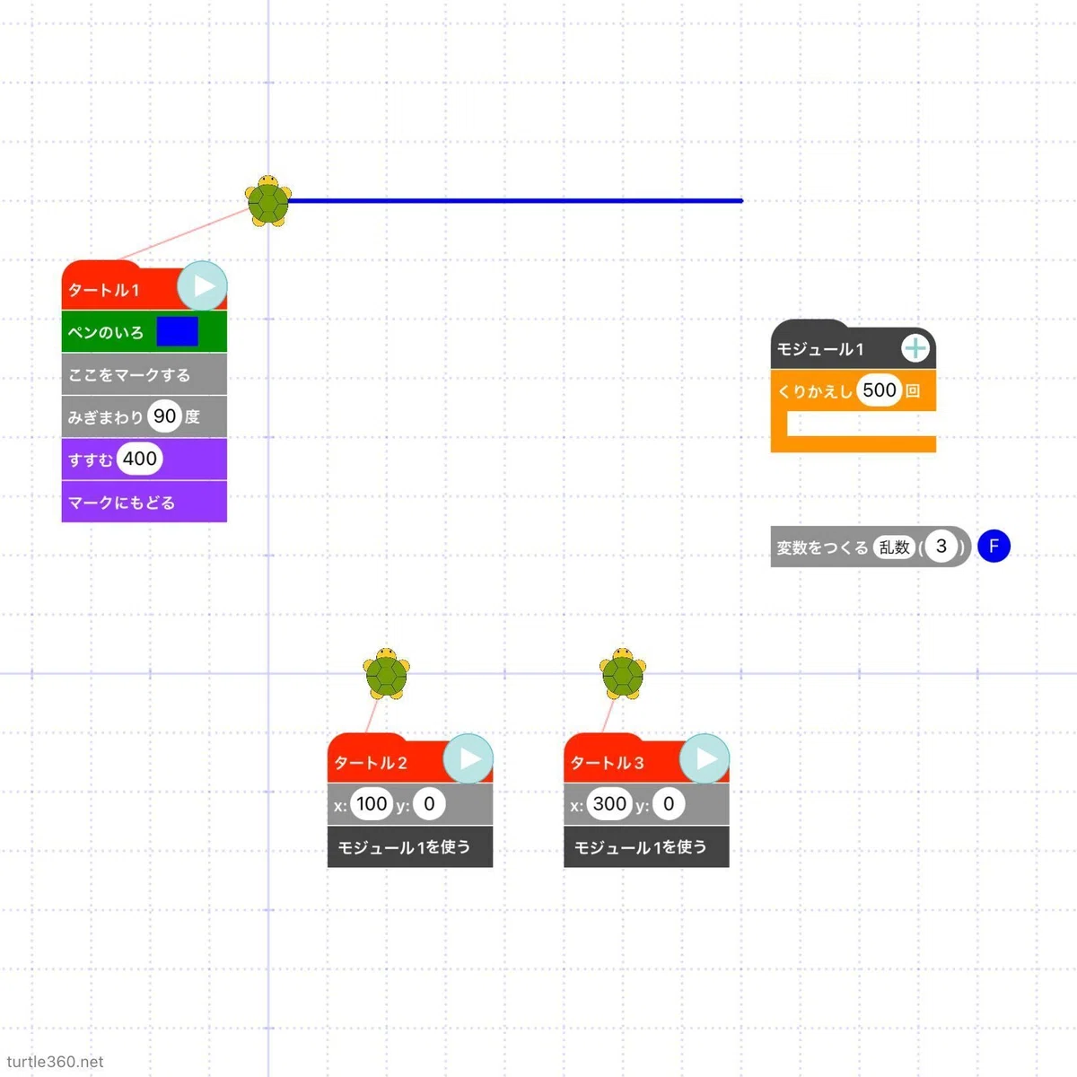Edit the すすむ distance value 400
Screen dimensions: 1077x1077
coord(139,459)
